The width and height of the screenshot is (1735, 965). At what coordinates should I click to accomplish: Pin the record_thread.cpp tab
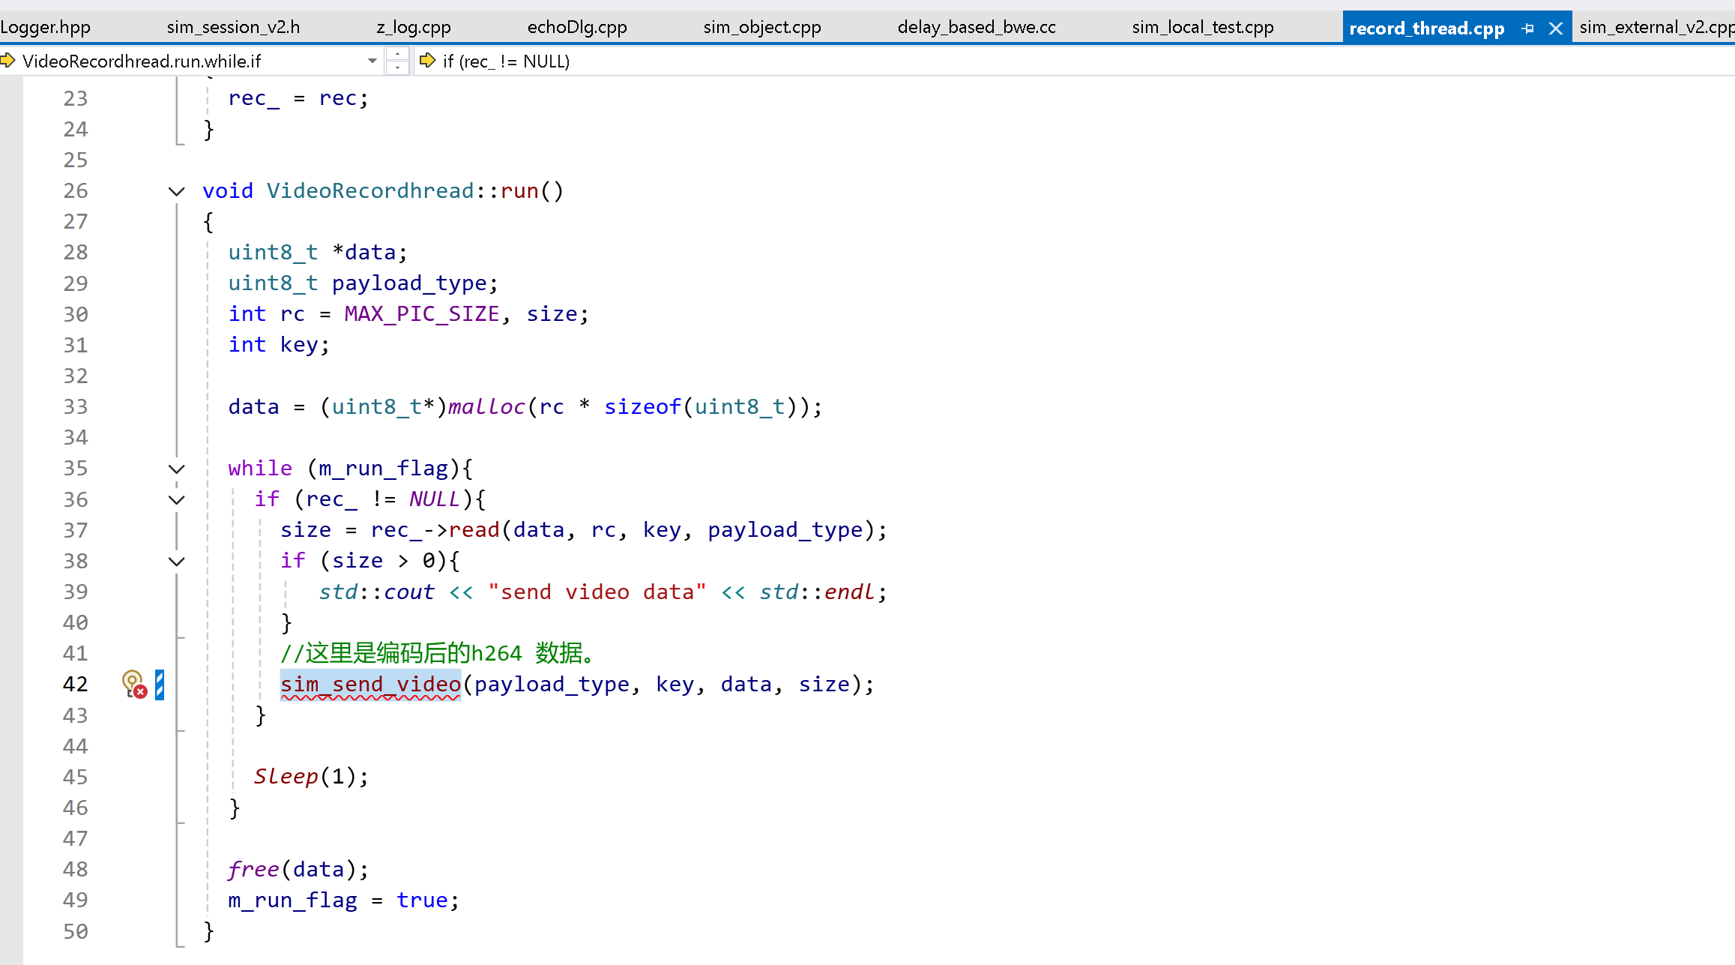1528,28
